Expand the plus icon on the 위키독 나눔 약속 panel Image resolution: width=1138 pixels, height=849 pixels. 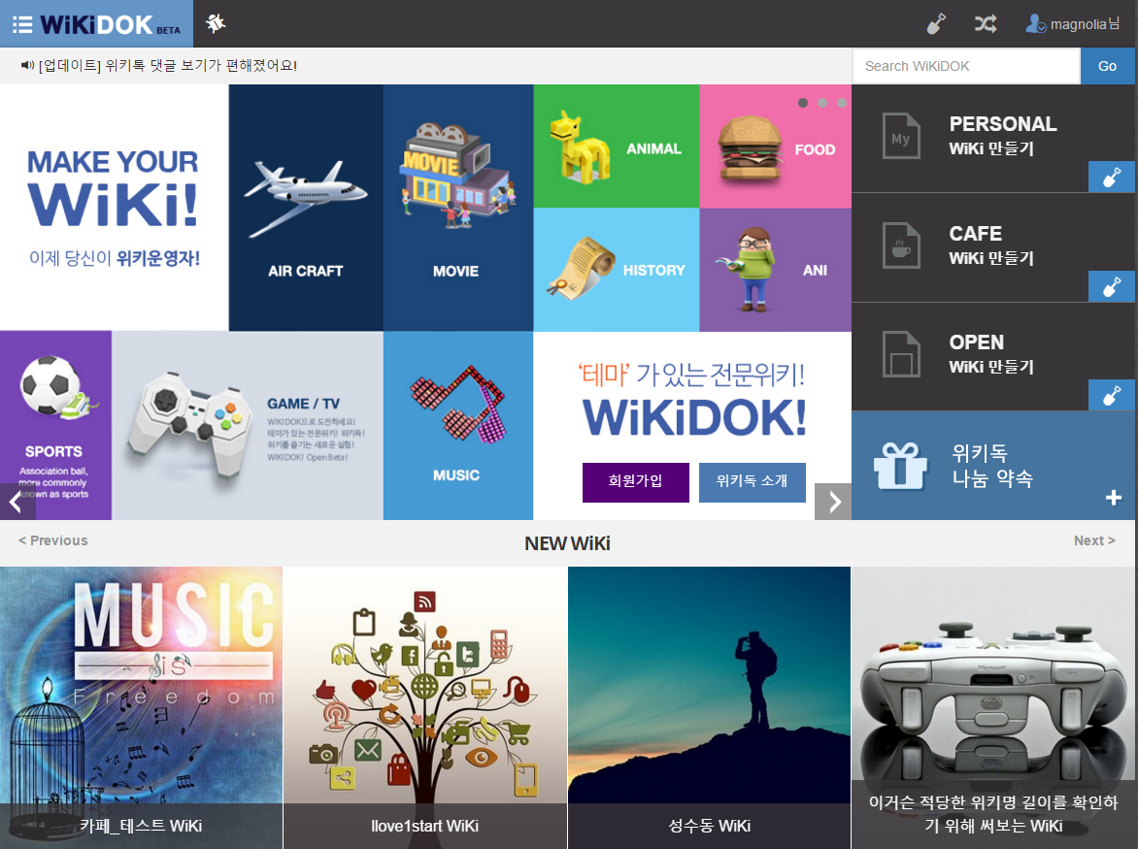(1114, 498)
